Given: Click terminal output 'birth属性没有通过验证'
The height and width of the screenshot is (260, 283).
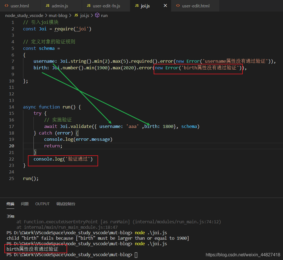Looking at the screenshot, I should click(x=33, y=249).
